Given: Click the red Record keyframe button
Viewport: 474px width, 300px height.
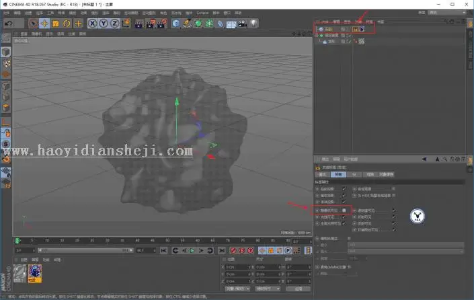Looking at the screenshot, I should click(x=233, y=250).
